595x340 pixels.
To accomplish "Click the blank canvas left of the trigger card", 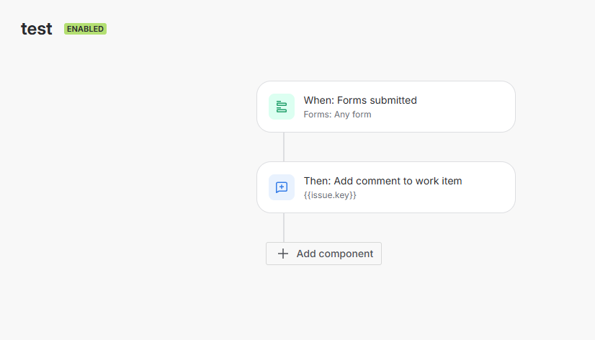I will (144, 107).
